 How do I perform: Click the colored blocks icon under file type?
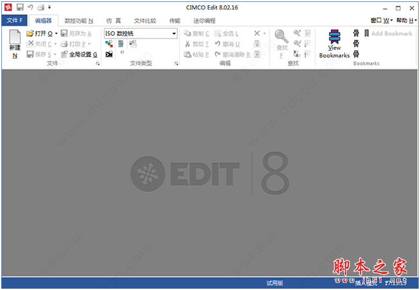pos(109,44)
